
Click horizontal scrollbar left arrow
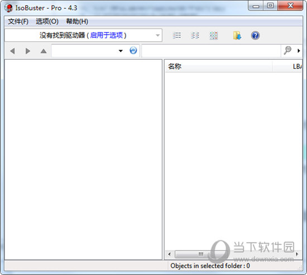169,254
